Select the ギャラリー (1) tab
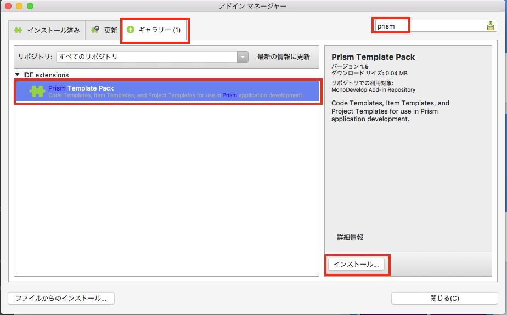The width and height of the screenshot is (507, 315). [x=155, y=30]
